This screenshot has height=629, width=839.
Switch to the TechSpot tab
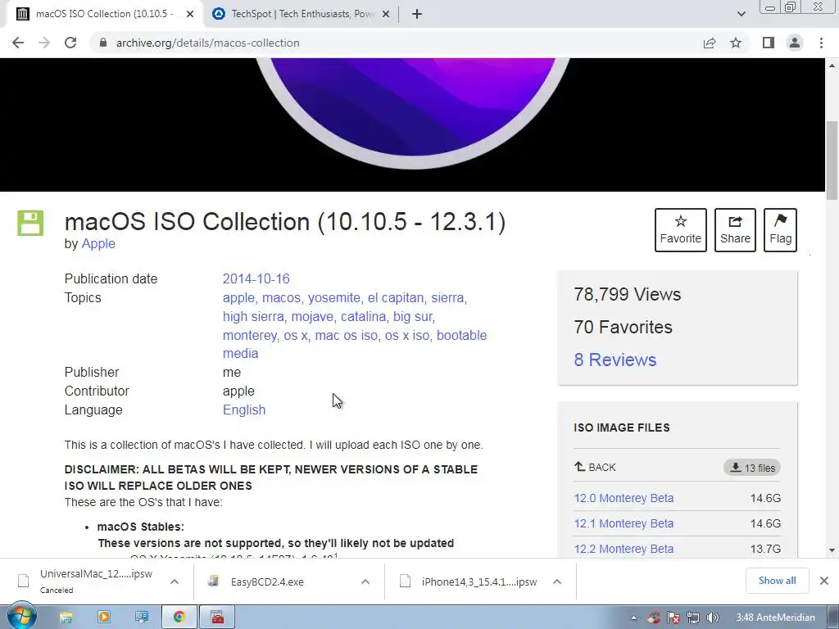(300, 14)
